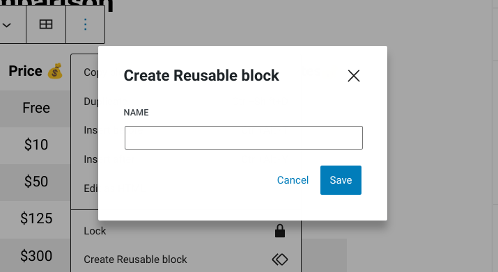Click the money bag emoji in header
The image size is (498, 272).
(x=55, y=71)
